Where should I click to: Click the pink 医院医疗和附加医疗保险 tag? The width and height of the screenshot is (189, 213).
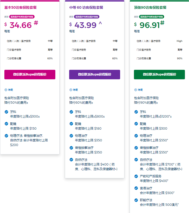22,17
